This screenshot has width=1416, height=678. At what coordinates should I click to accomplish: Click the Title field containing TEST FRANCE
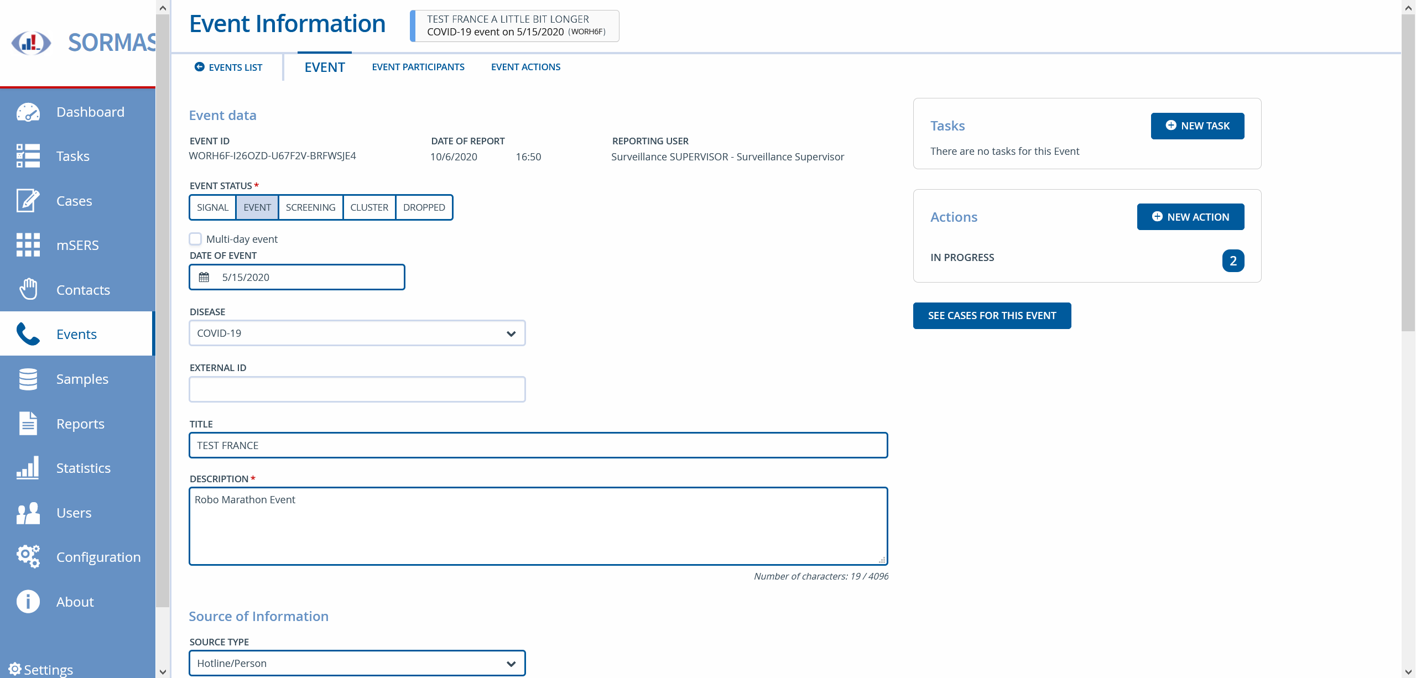[538, 445]
